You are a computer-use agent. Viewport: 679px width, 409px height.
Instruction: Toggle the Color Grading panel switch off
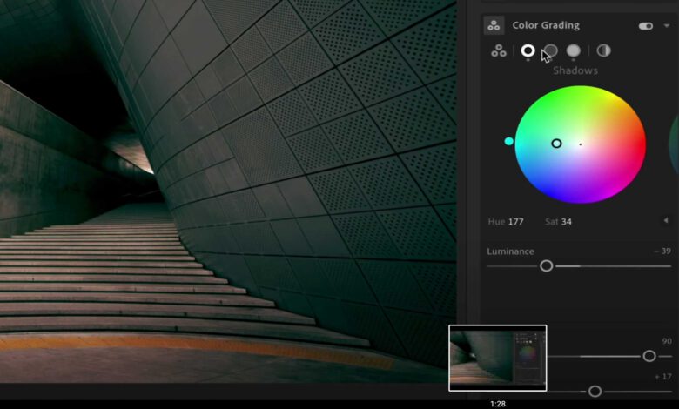click(645, 26)
